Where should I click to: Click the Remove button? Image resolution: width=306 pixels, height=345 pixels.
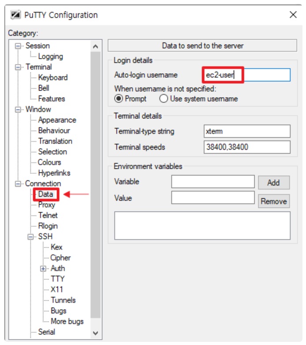click(274, 201)
